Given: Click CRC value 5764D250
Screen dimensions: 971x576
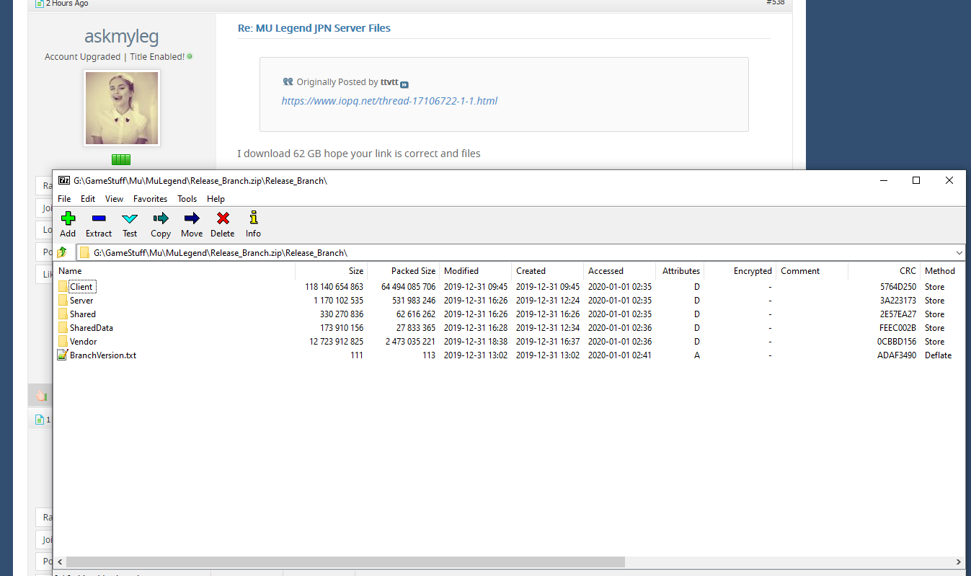Looking at the screenshot, I should [897, 287].
